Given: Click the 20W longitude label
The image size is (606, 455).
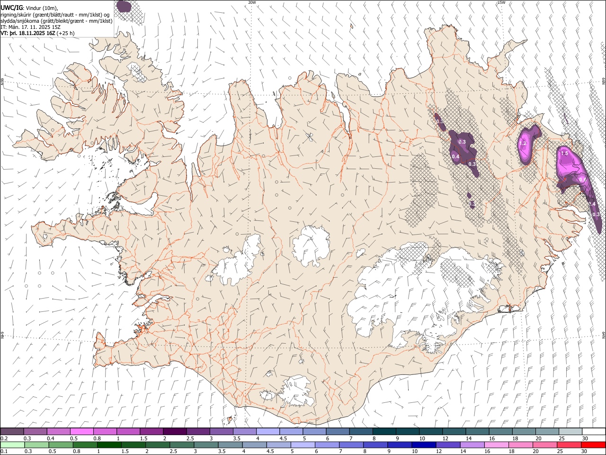Looking at the screenshot, I should [252, 2].
